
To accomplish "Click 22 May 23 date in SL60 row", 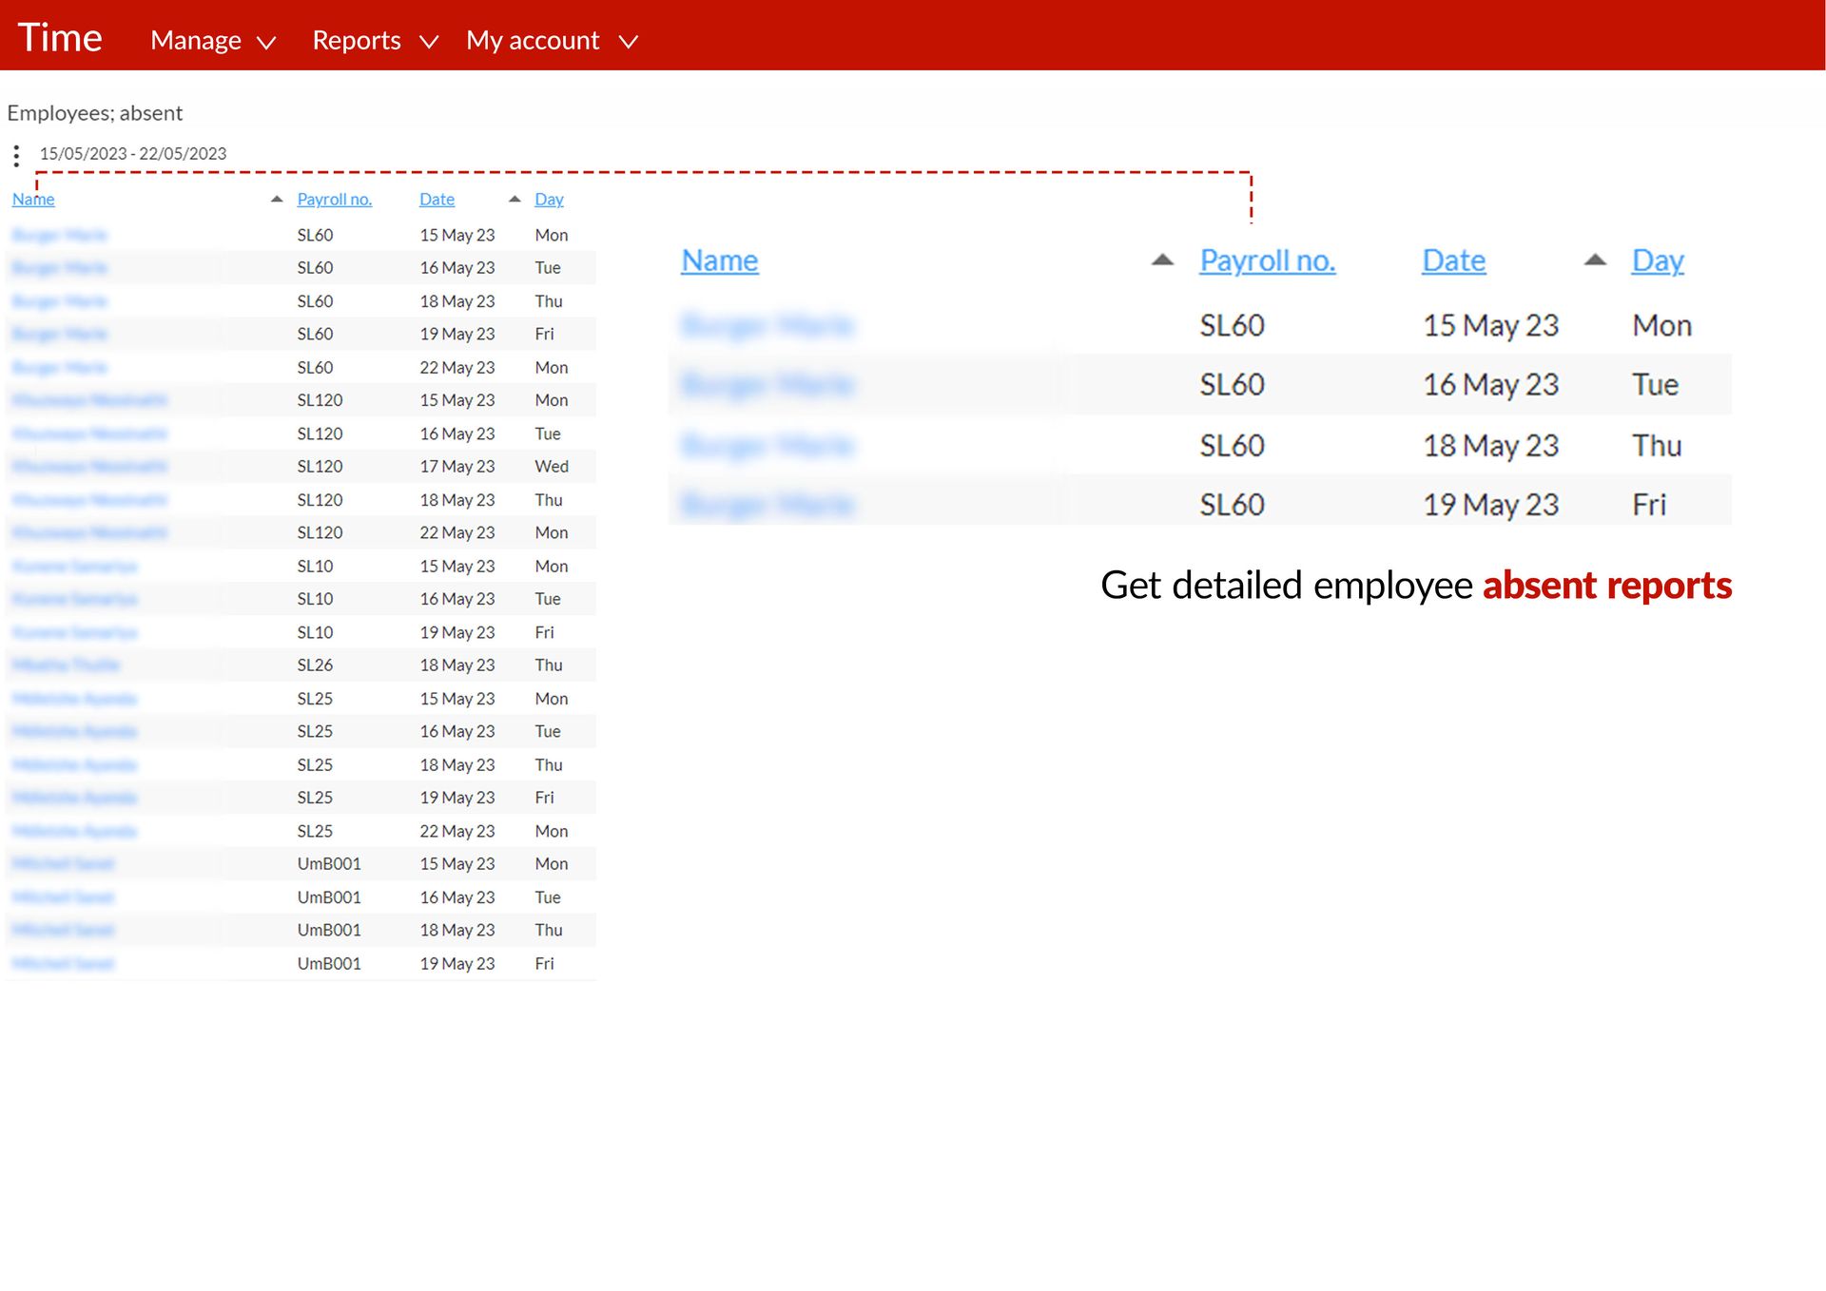I will click(x=457, y=368).
